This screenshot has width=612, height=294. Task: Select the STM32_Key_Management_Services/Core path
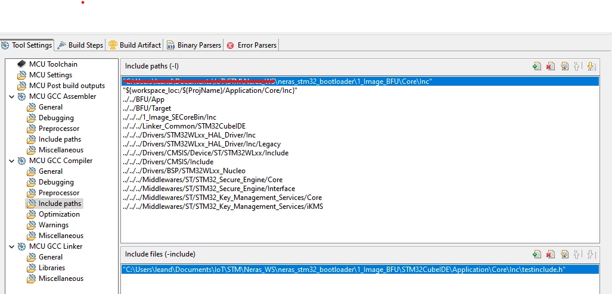click(x=360, y=198)
